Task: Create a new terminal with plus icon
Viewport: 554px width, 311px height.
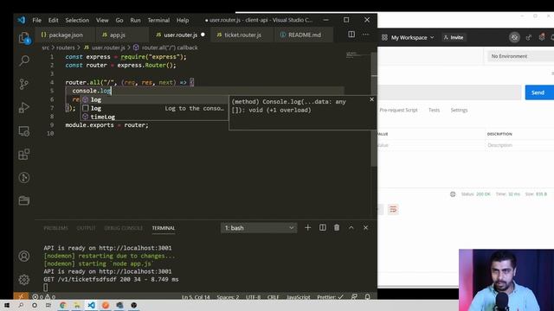Action: (308, 228)
